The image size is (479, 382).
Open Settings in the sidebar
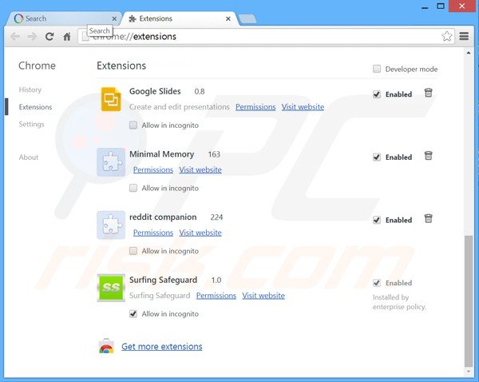(x=31, y=124)
